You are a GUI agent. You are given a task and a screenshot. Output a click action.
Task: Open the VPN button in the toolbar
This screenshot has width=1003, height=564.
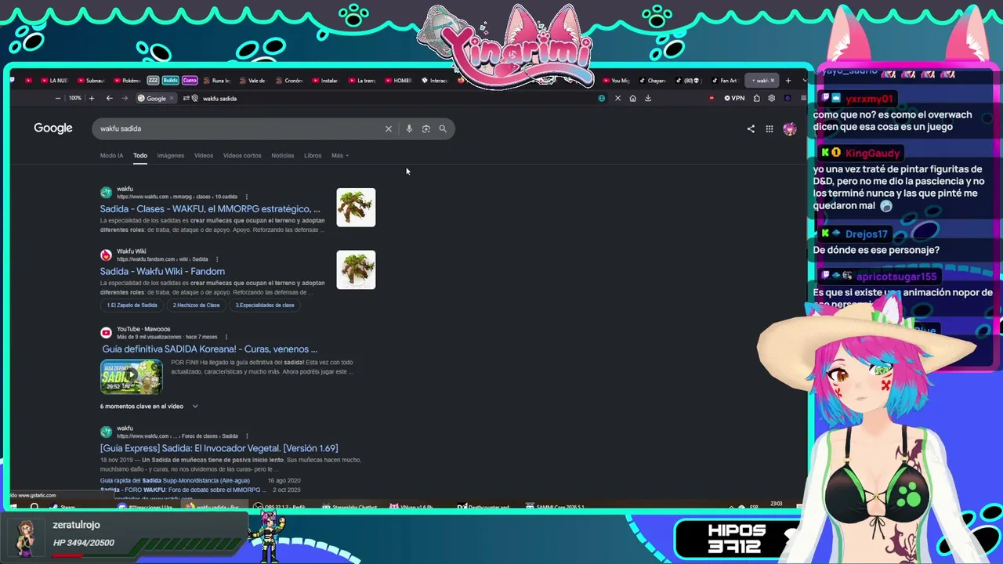point(734,99)
